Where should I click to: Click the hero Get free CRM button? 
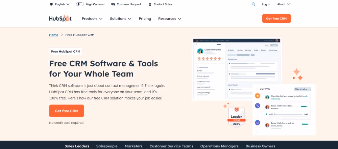click(66, 111)
